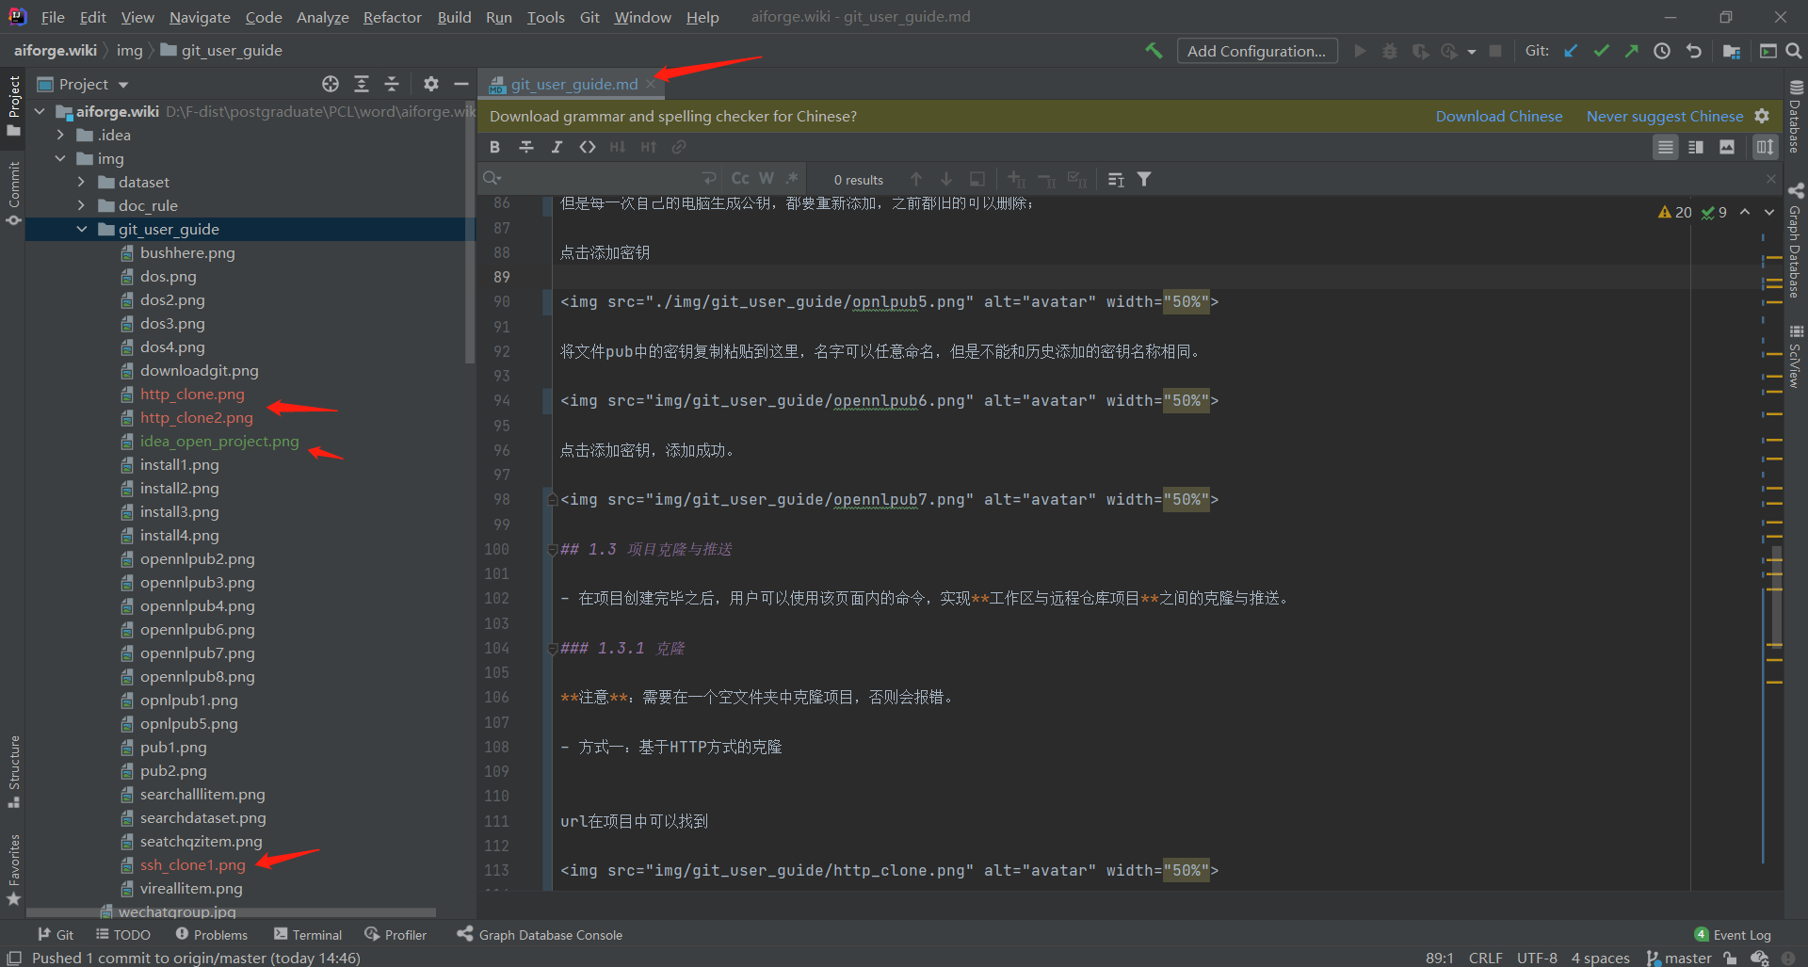Viewport: 1808px width, 967px height.
Task: Open the Refactor menu
Action: tap(392, 17)
